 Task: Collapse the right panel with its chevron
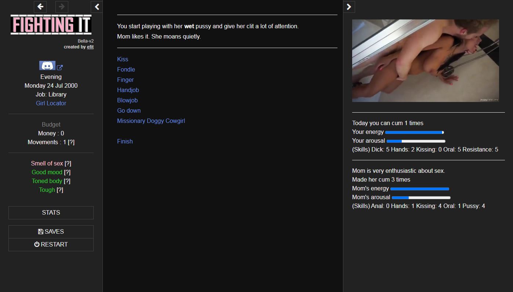point(349,7)
